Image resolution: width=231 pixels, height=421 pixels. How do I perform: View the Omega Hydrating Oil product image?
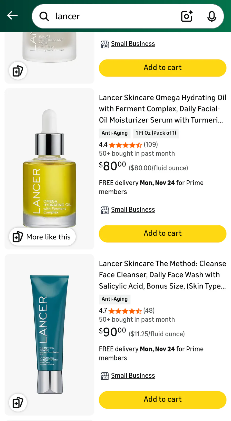[x=49, y=169]
